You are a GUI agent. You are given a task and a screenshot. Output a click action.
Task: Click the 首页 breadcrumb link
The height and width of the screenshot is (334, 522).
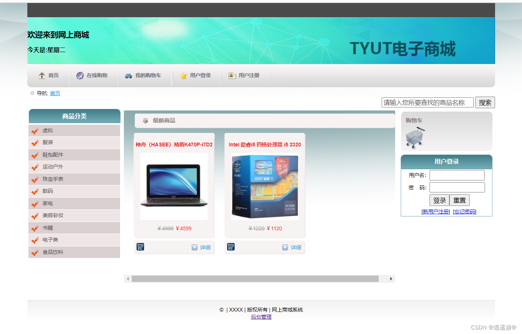[55, 93]
